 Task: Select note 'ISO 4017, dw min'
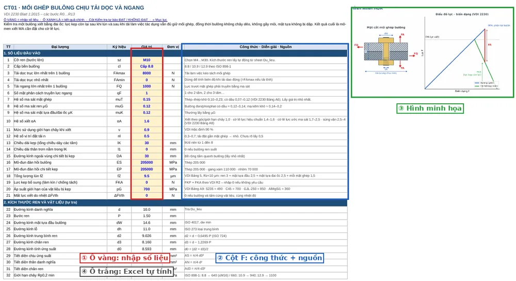point(197,223)
